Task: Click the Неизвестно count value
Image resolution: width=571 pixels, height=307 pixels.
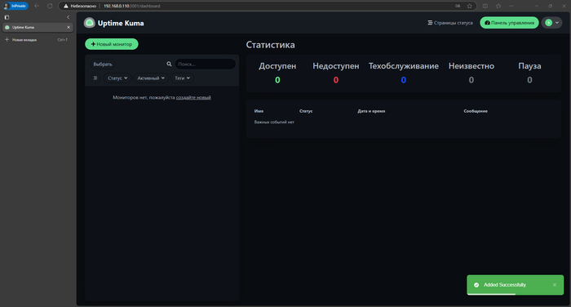Action: (x=471, y=80)
